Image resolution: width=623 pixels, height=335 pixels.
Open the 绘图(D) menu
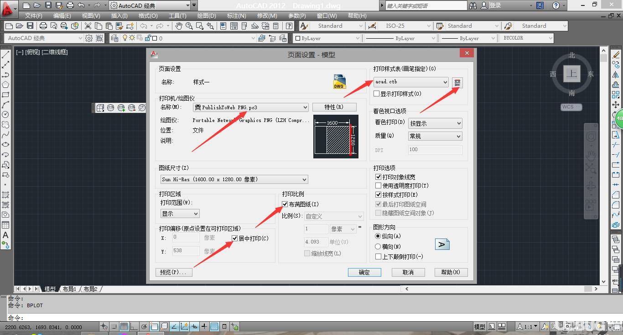tap(206, 16)
